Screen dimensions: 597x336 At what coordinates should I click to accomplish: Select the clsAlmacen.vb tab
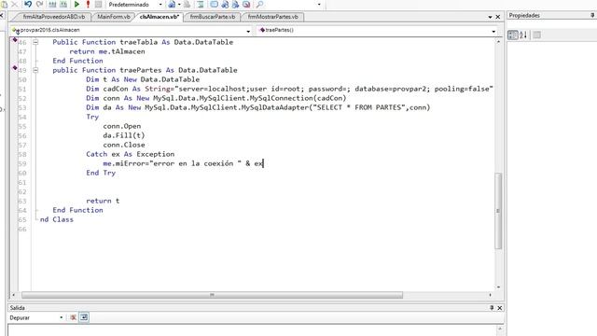point(160,17)
